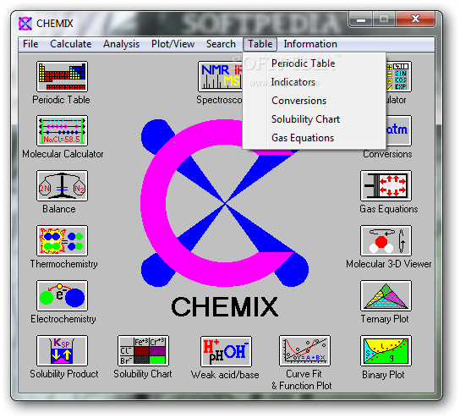Open the Solubility Product Ksp icon
Viewport: 460px width, 418px height.
[62, 351]
